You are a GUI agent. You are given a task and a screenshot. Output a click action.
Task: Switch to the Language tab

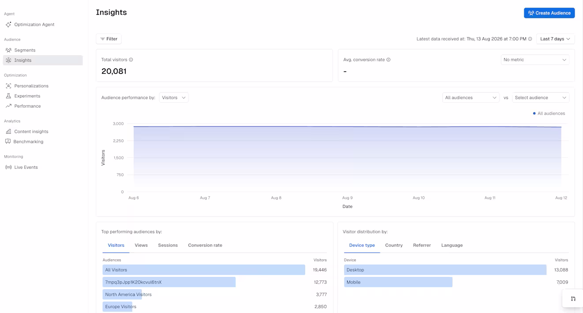click(452, 246)
